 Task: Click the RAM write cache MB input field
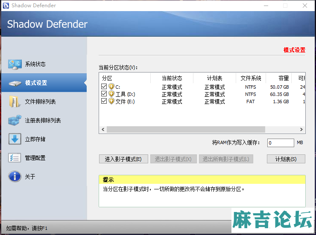click(x=281, y=143)
